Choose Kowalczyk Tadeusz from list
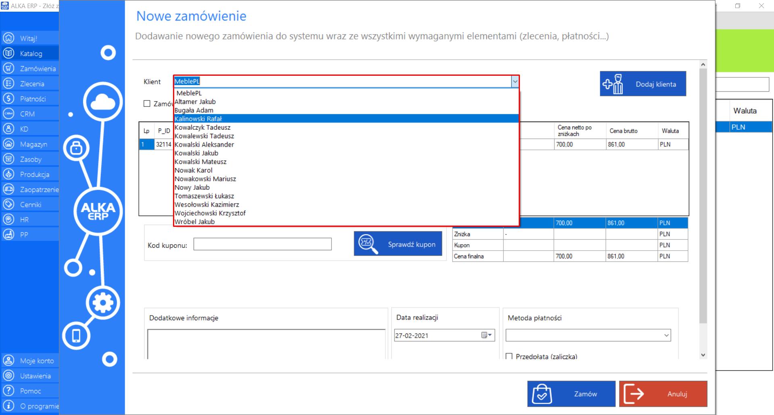The image size is (774, 415). [x=346, y=127]
